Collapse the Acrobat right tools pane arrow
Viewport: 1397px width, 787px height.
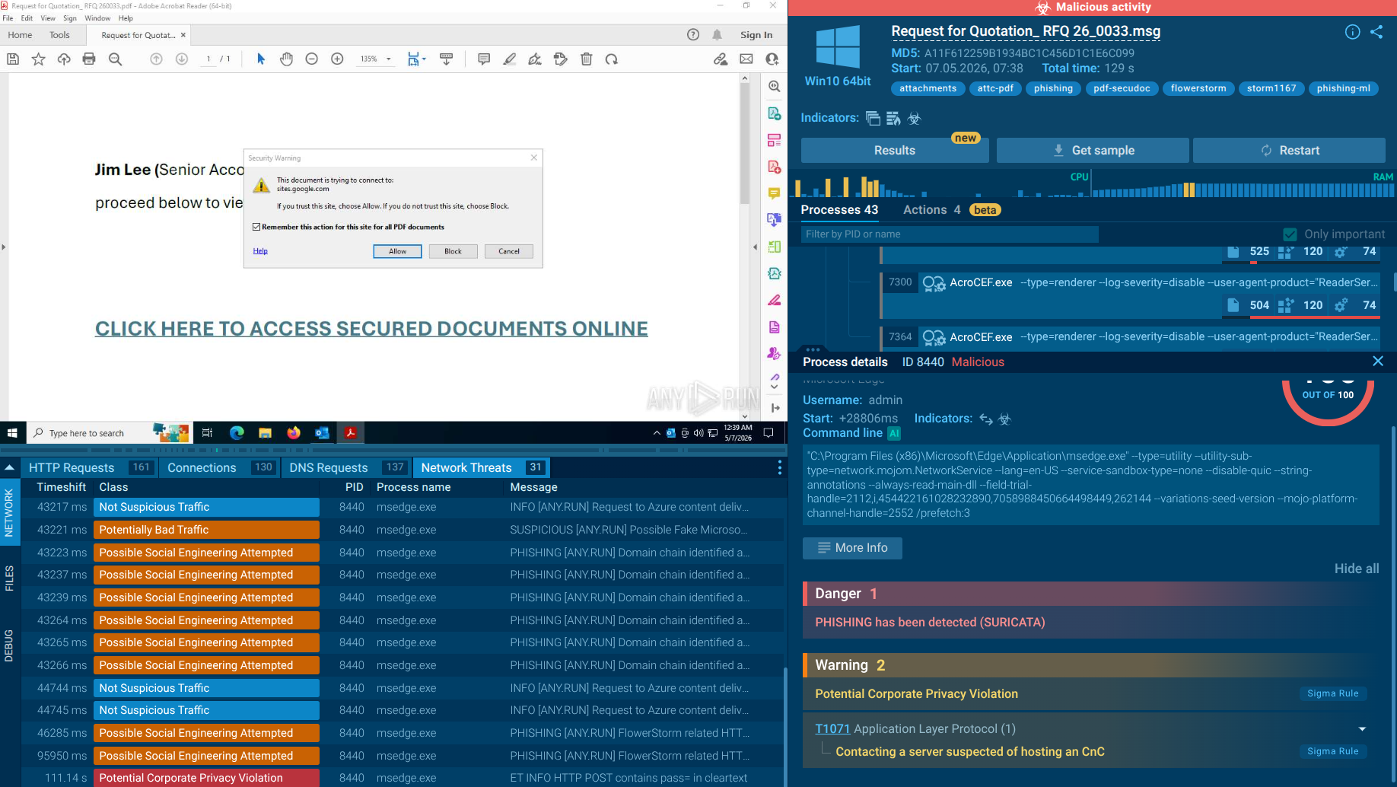pyautogui.click(x=755, y=247)
